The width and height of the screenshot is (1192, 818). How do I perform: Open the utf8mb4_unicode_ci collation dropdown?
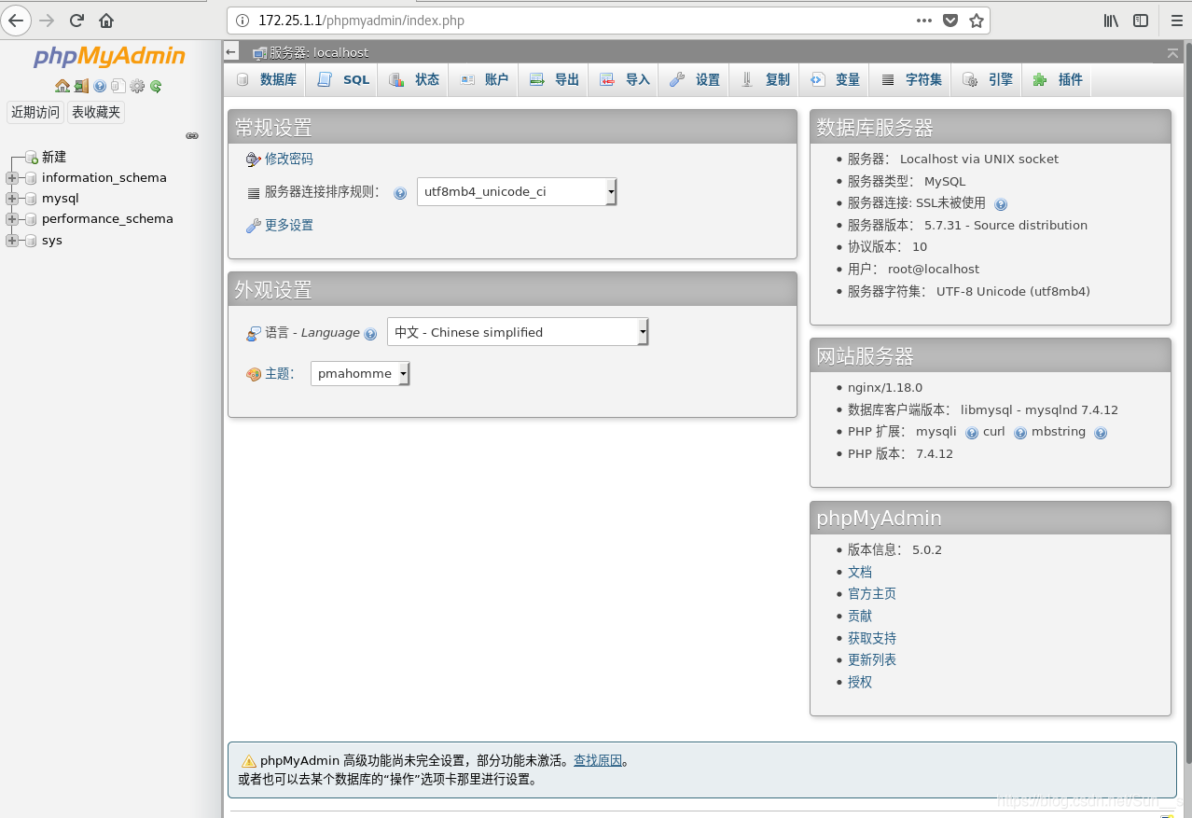coord(517,192)
